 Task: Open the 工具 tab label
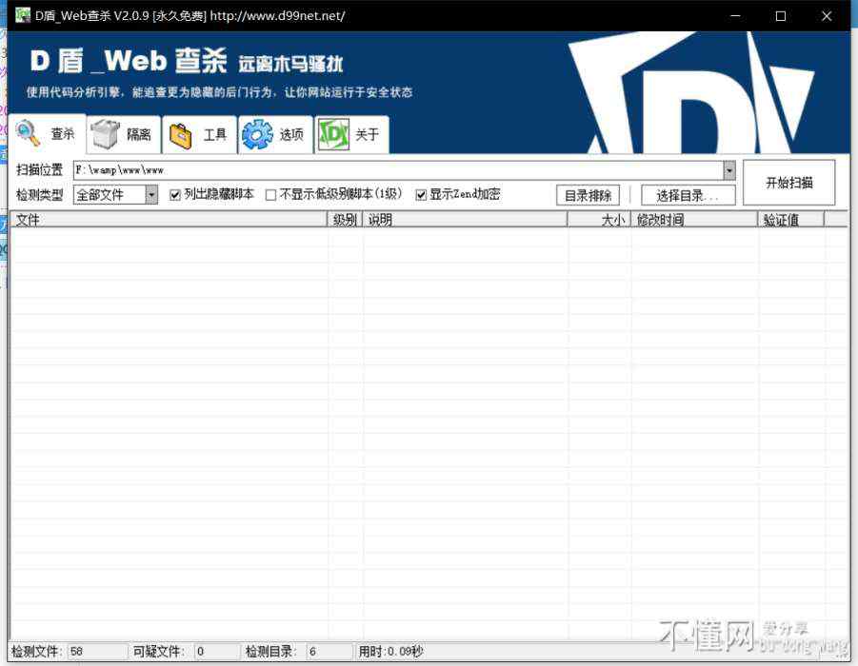[x=215, y=134]
